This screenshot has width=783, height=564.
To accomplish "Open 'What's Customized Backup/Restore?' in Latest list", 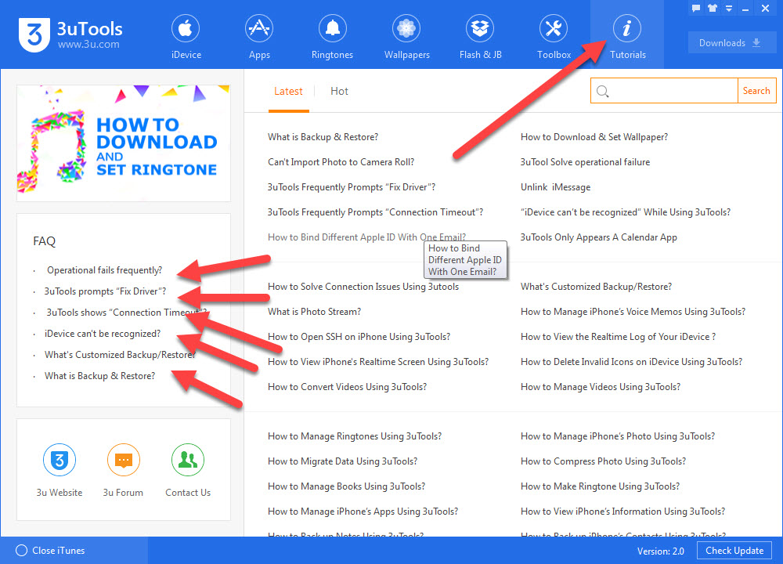I will click(x=596, y=287).
